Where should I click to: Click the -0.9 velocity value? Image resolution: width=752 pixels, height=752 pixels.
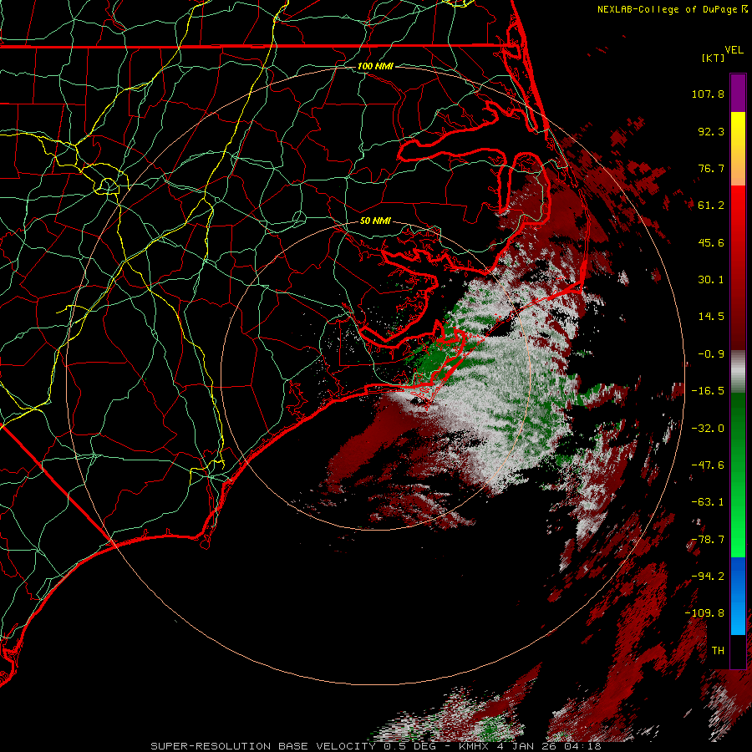tap(711, 354)
